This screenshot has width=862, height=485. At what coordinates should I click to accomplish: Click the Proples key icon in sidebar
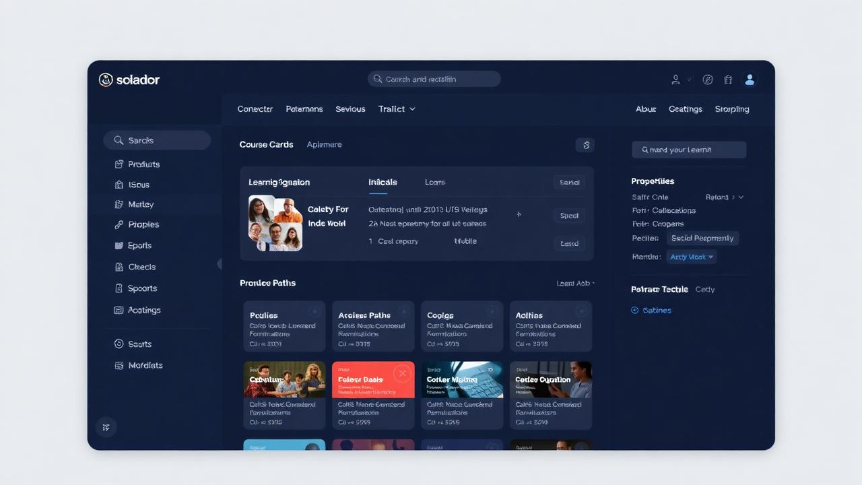pyautogui.click(x=119, y=225)
